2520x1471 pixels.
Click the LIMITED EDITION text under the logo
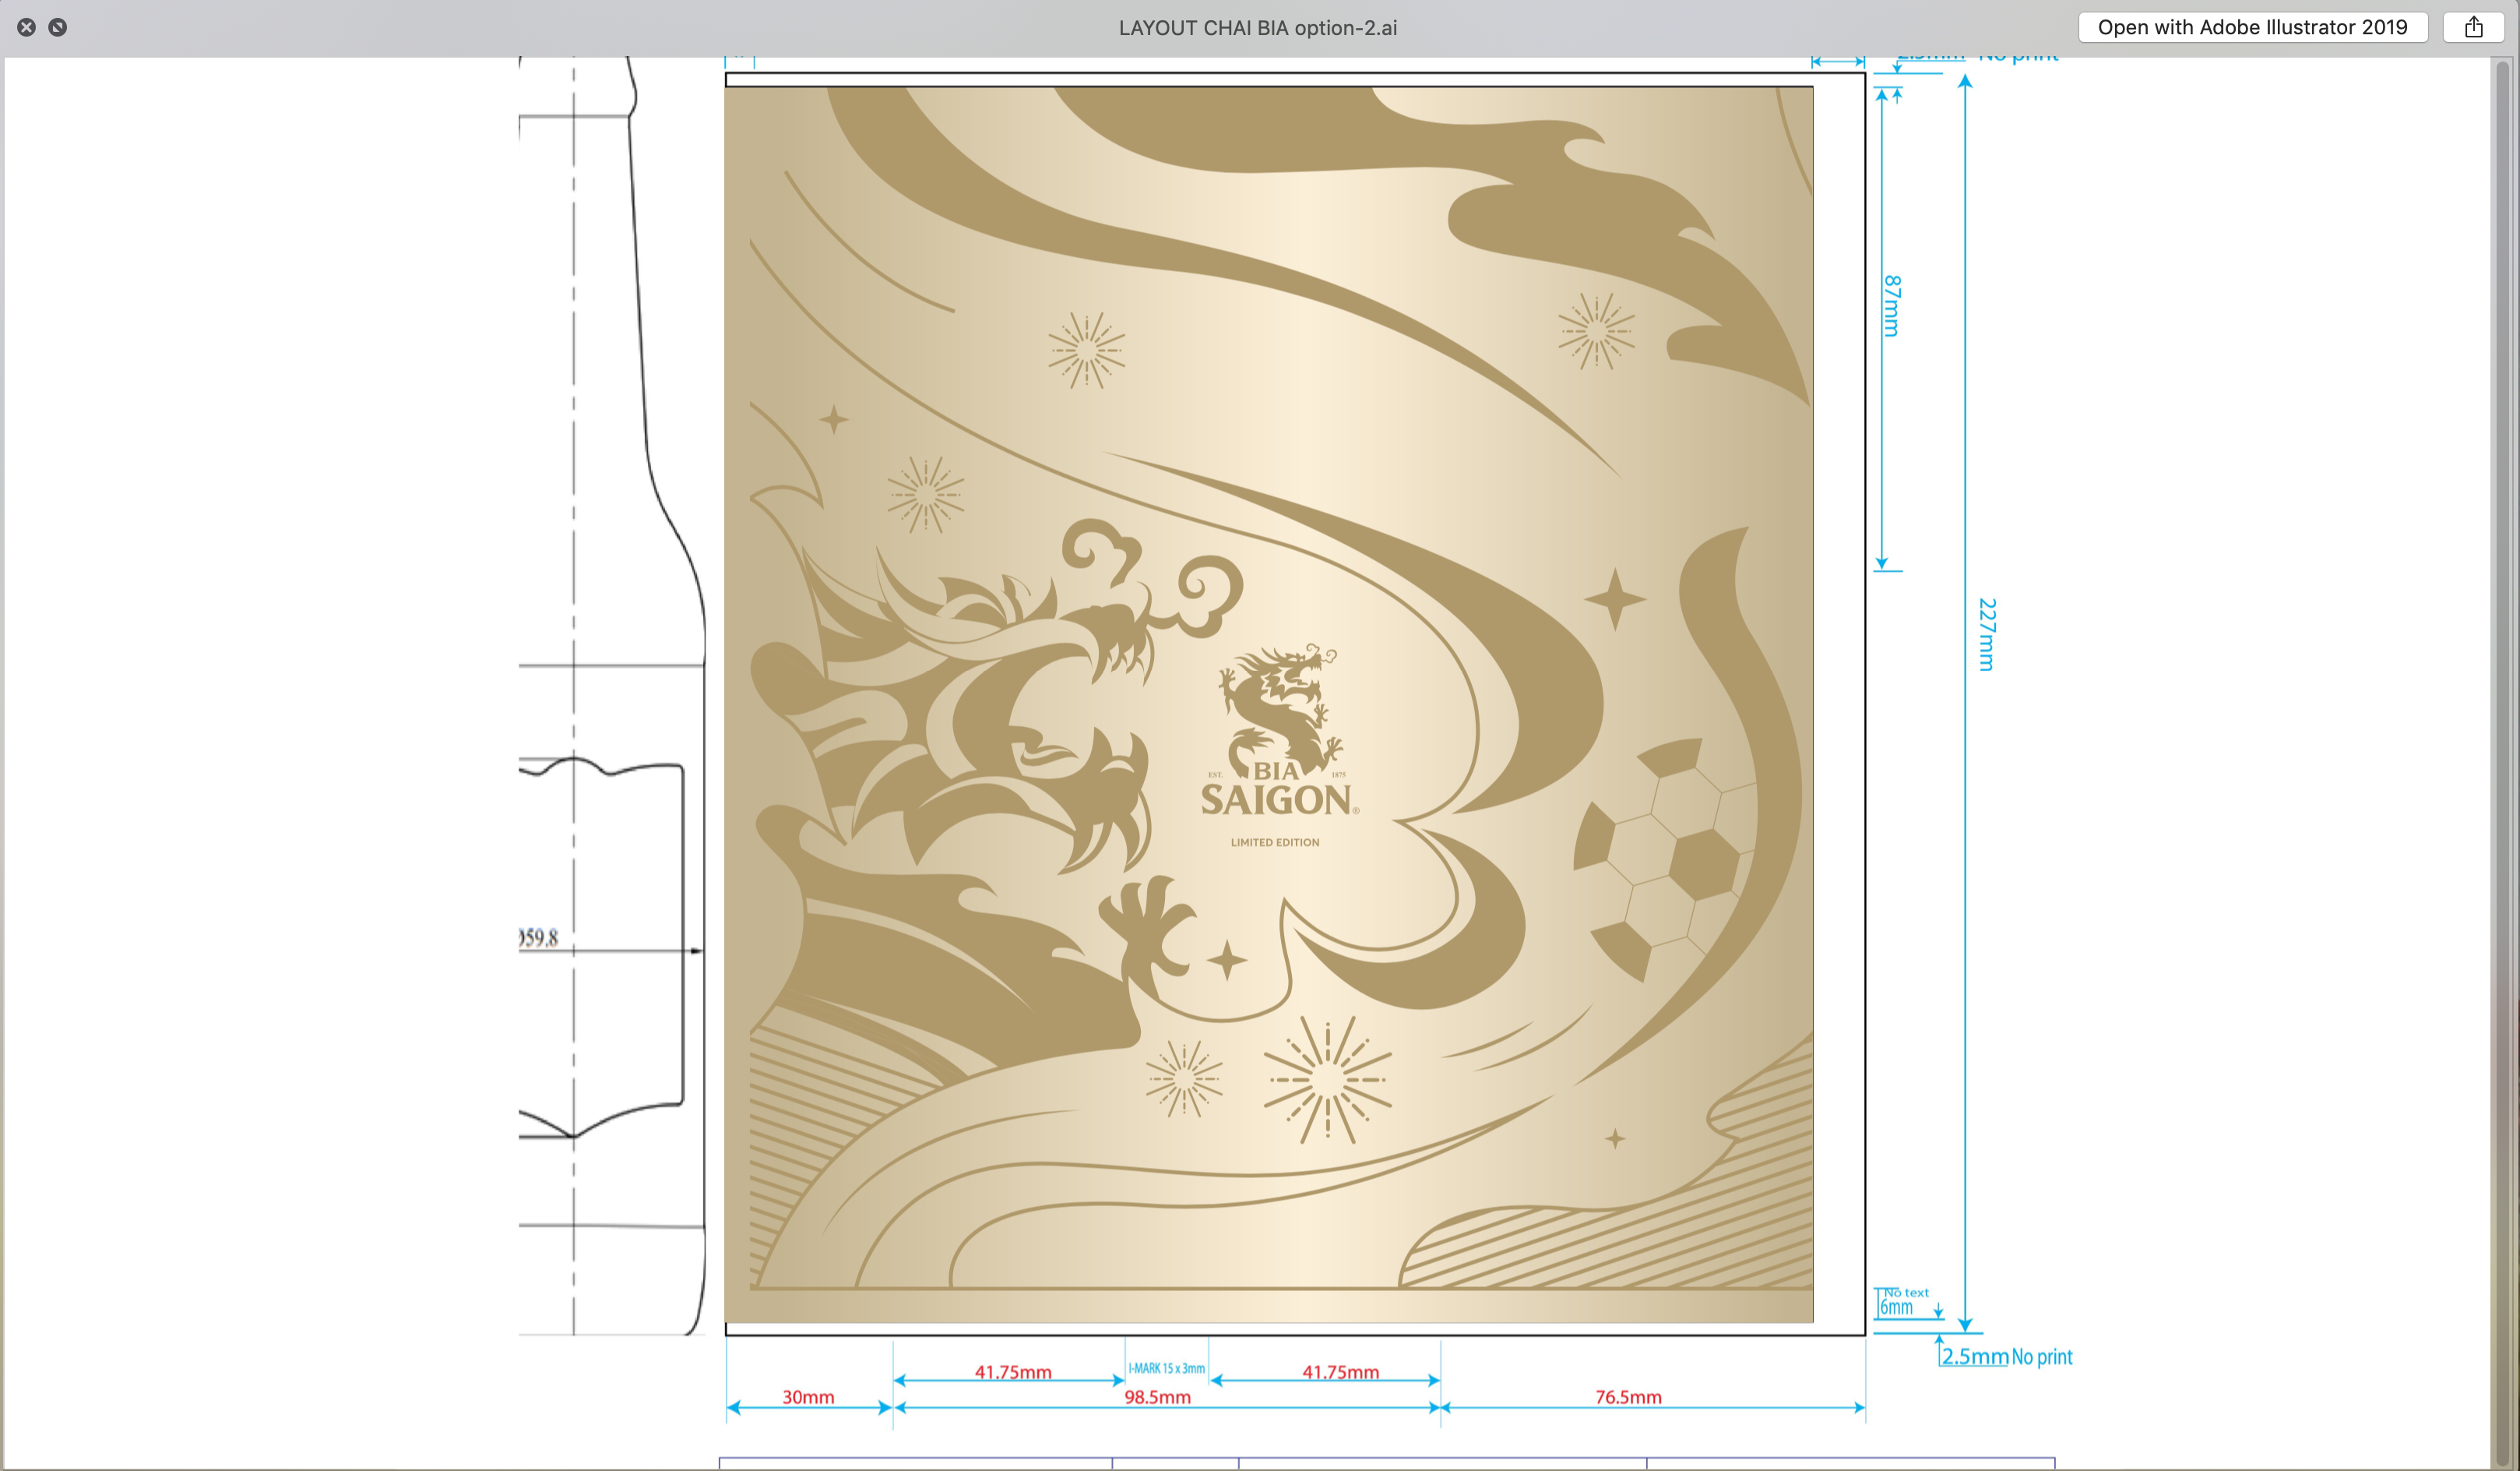[1275, 842]
